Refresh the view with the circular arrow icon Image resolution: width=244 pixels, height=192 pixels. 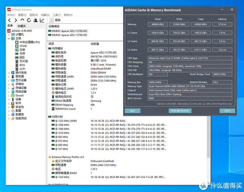pyautogui.click(x=29, y=20)
